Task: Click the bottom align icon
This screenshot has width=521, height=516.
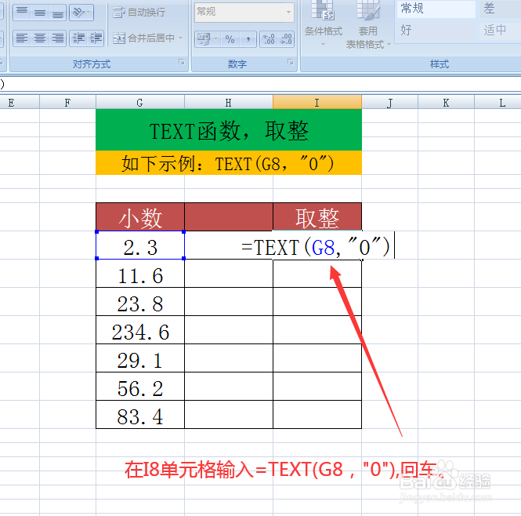Action: pos(58,13)
